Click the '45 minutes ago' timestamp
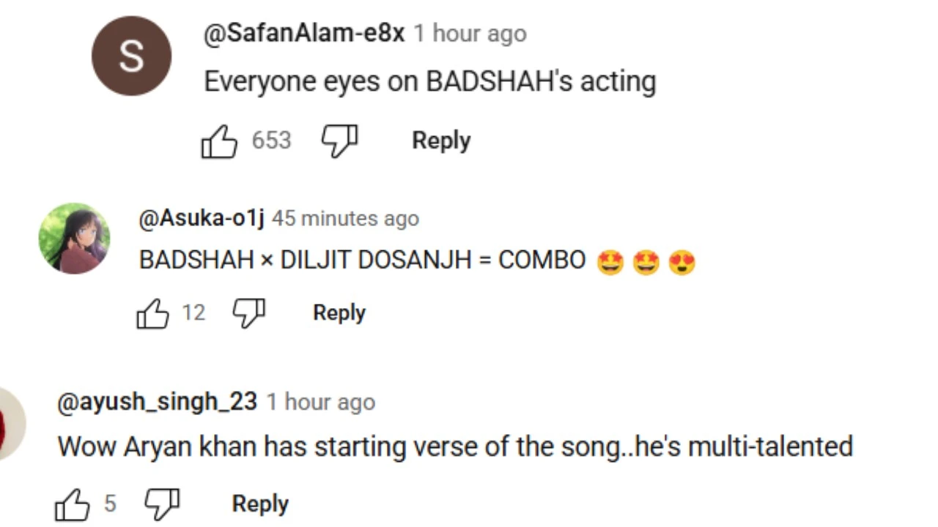938x527 pixels. 346,218
